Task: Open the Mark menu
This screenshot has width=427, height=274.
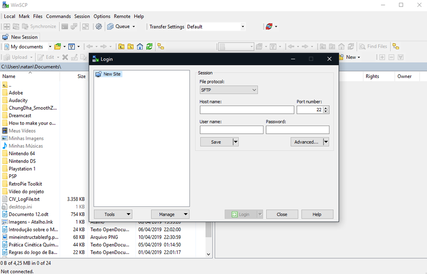Action: pyautogui.click(x=24, y=16)
